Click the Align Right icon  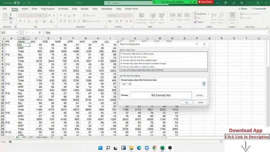click(x=69, y=21)
